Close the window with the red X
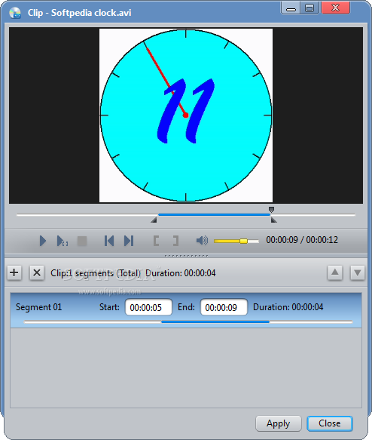 [x=335, y=8]
